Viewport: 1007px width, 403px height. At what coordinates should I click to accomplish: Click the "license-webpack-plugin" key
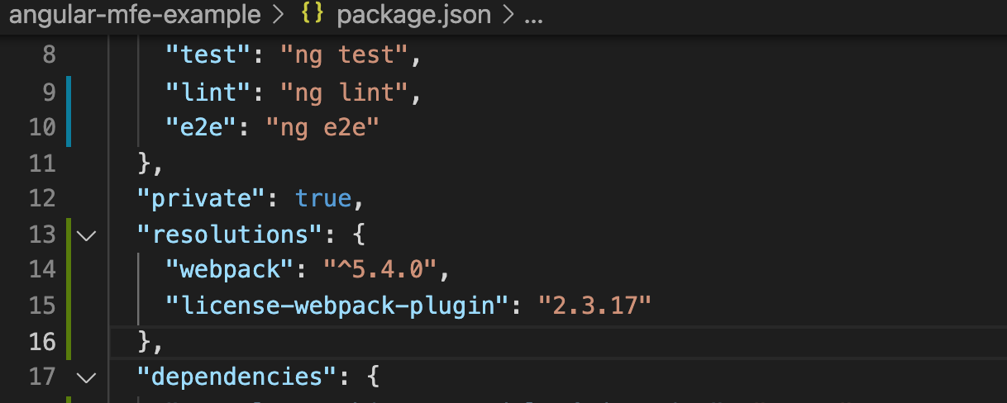[x=336, y=306]
